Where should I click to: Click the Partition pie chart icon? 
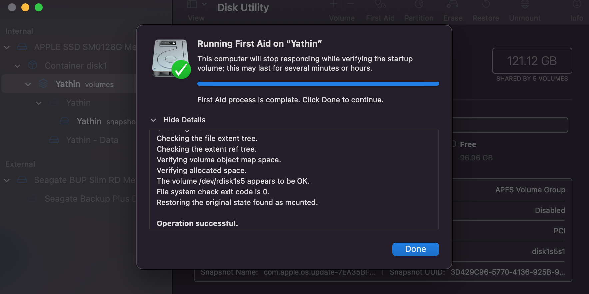pos(419,5)
